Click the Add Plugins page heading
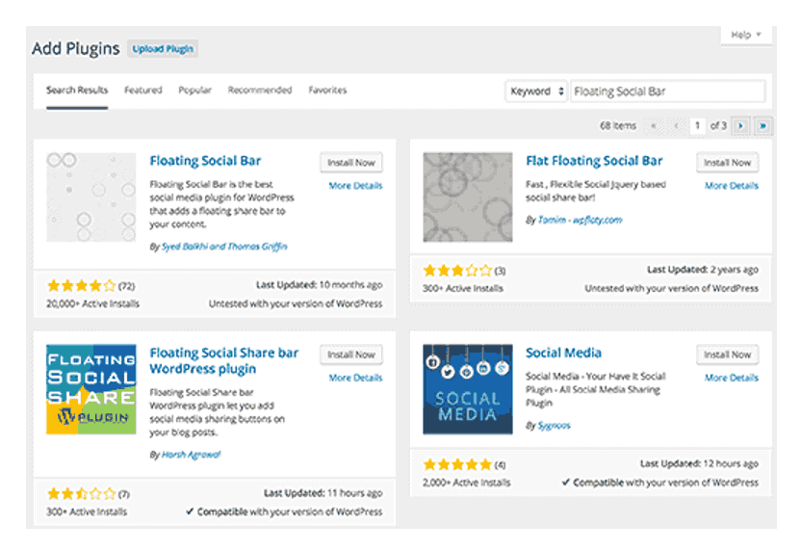 coord(76,48)
